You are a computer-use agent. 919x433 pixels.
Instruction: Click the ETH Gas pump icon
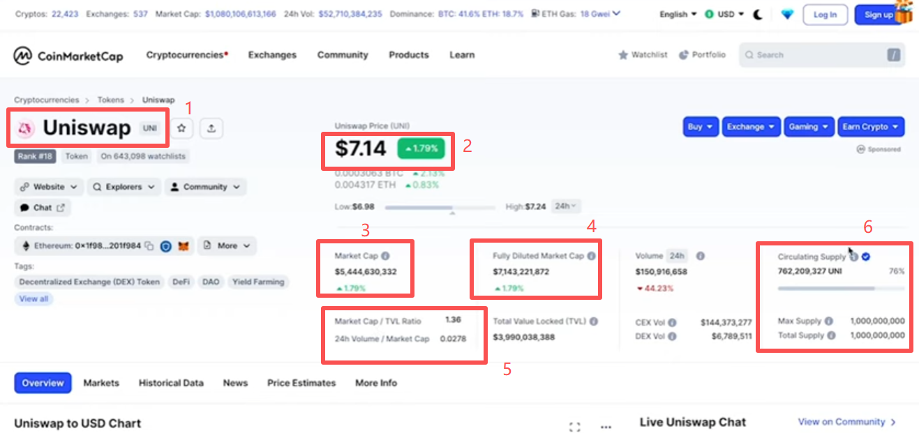[x=534, y=13]
